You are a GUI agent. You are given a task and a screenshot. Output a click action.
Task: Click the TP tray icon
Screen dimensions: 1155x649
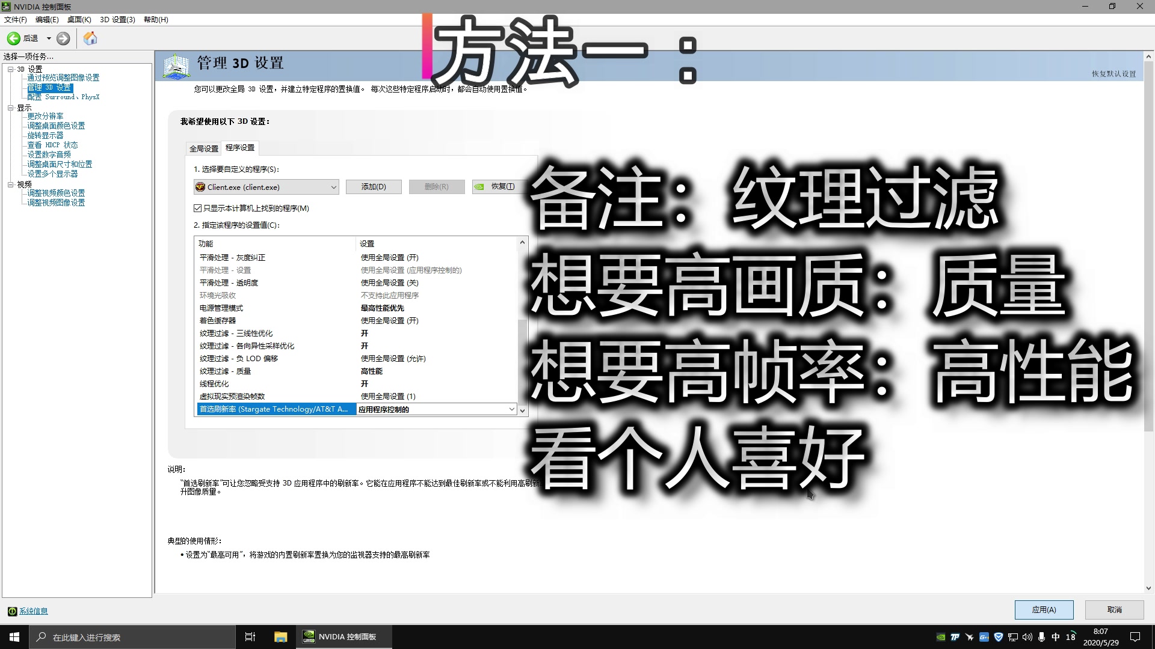click(x=955, y=637)
